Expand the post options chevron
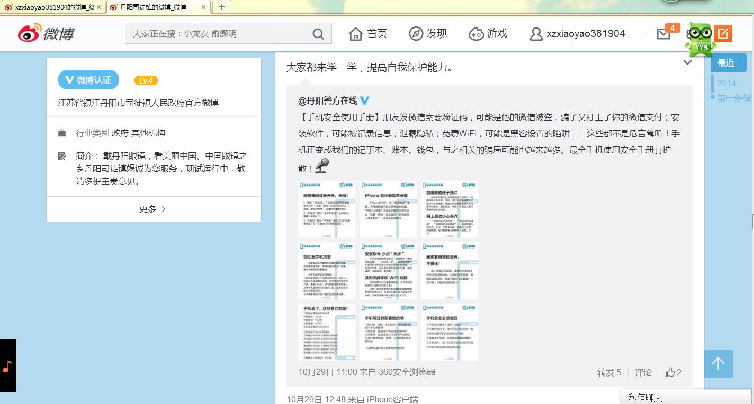Viewport: 754px width, 404px height. [687, 63]
